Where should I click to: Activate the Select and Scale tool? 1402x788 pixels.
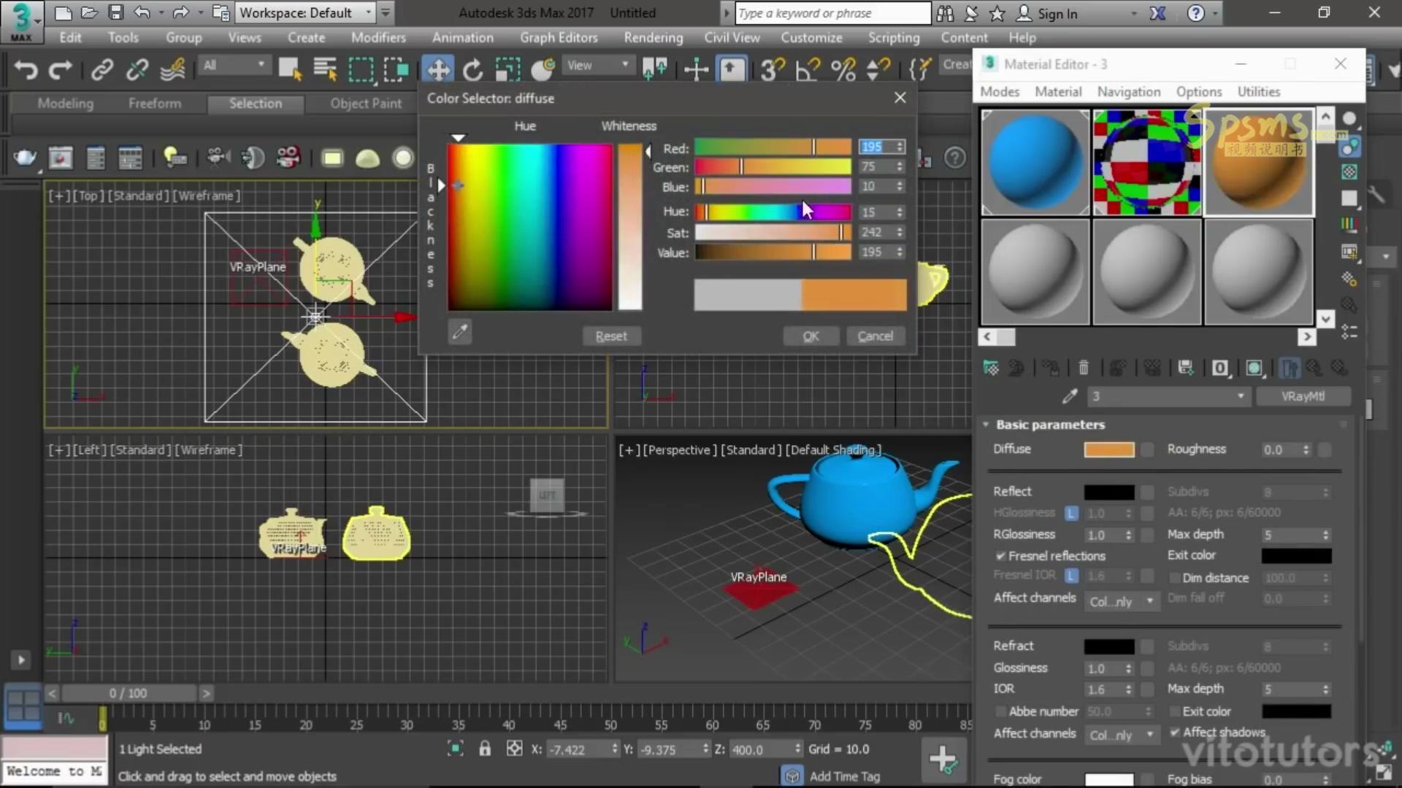(508, 69)
